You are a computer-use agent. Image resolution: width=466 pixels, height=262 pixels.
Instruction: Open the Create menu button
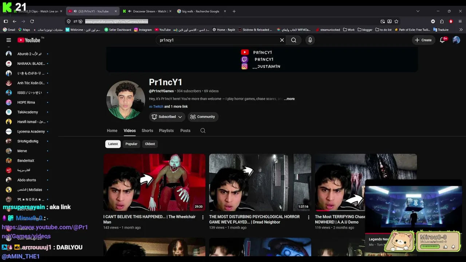pos(423,40)
